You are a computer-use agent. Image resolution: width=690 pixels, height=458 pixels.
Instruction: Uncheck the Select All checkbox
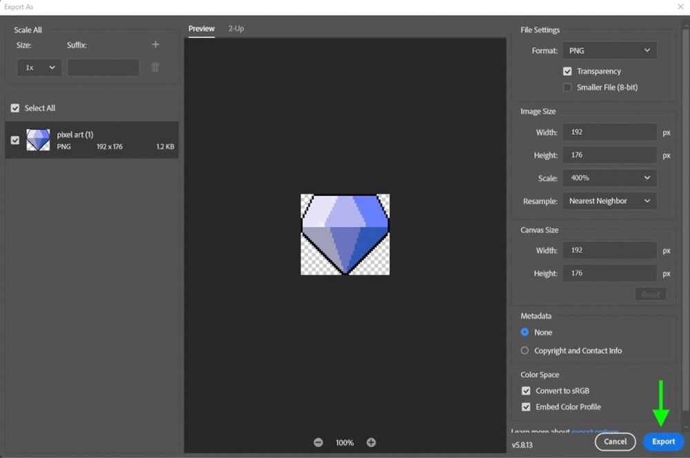tap(14, 108)
